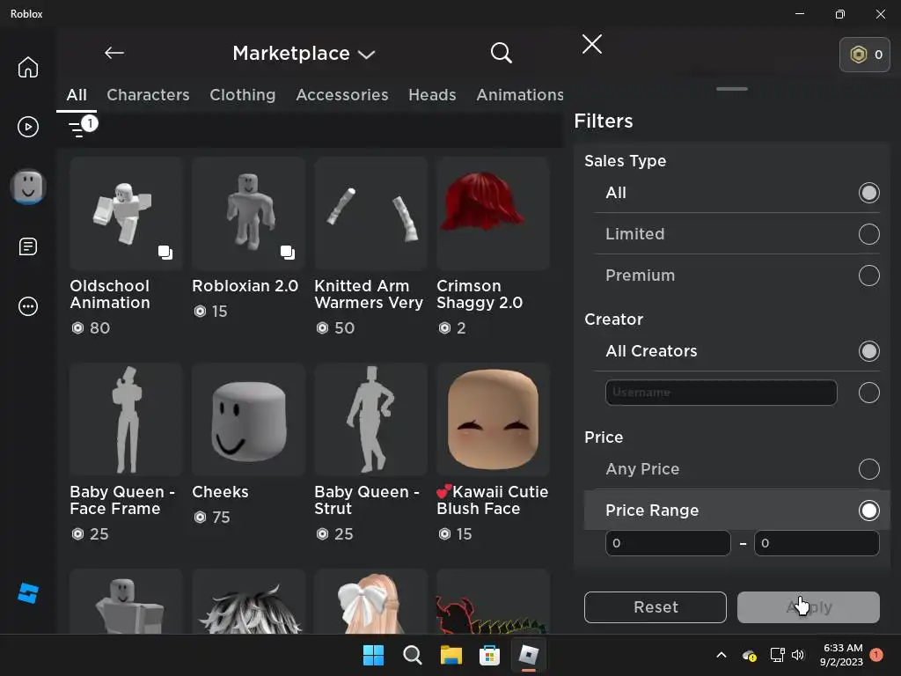Select the Username creator radio button

coord(868,393)
